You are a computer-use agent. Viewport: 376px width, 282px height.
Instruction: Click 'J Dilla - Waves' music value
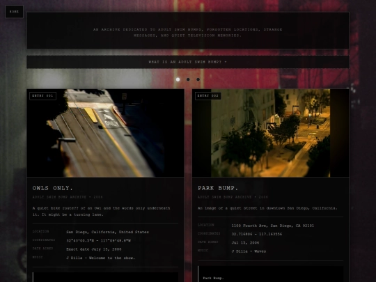tap(249, 251)
